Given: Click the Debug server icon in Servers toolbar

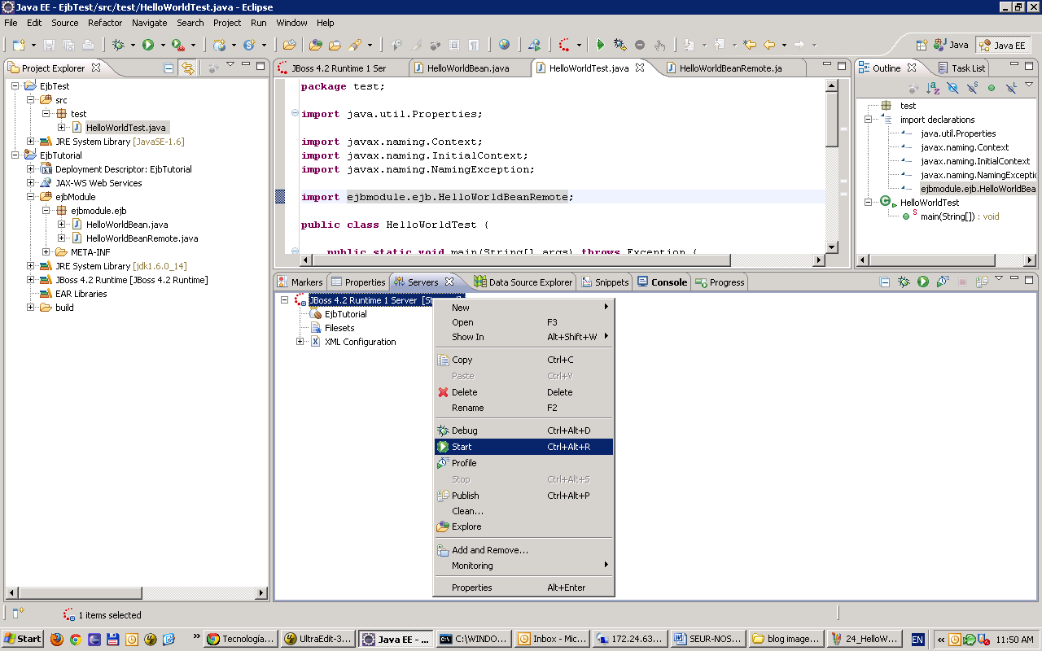Looking at the screenshot, I should [904, 282].
